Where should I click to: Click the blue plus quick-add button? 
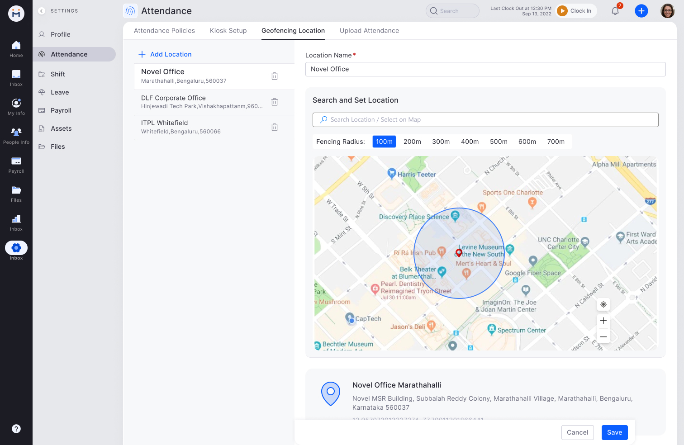pyautogui.click(x=641, y=10)
